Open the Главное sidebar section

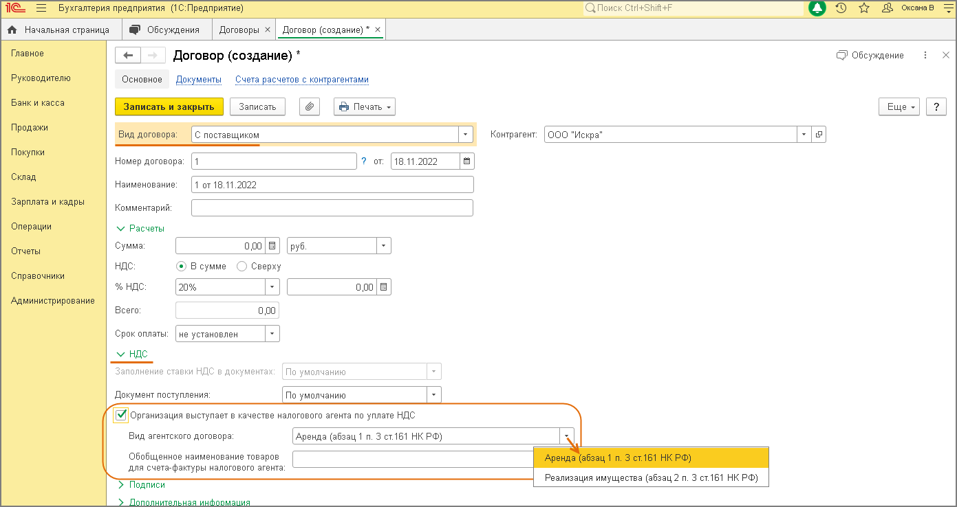(28, 54)
